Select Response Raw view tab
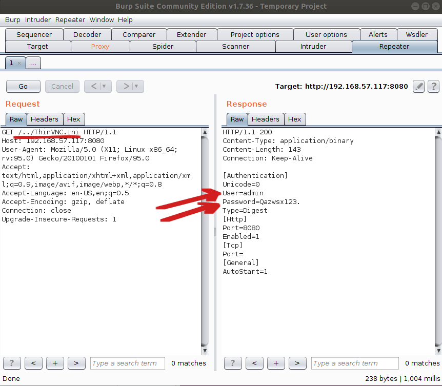The height and width of the screenshot is (386, 442). coord(237,119)
